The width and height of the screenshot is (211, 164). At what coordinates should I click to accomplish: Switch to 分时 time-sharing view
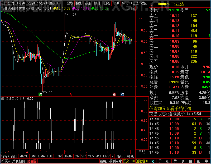tap(11, 3)
